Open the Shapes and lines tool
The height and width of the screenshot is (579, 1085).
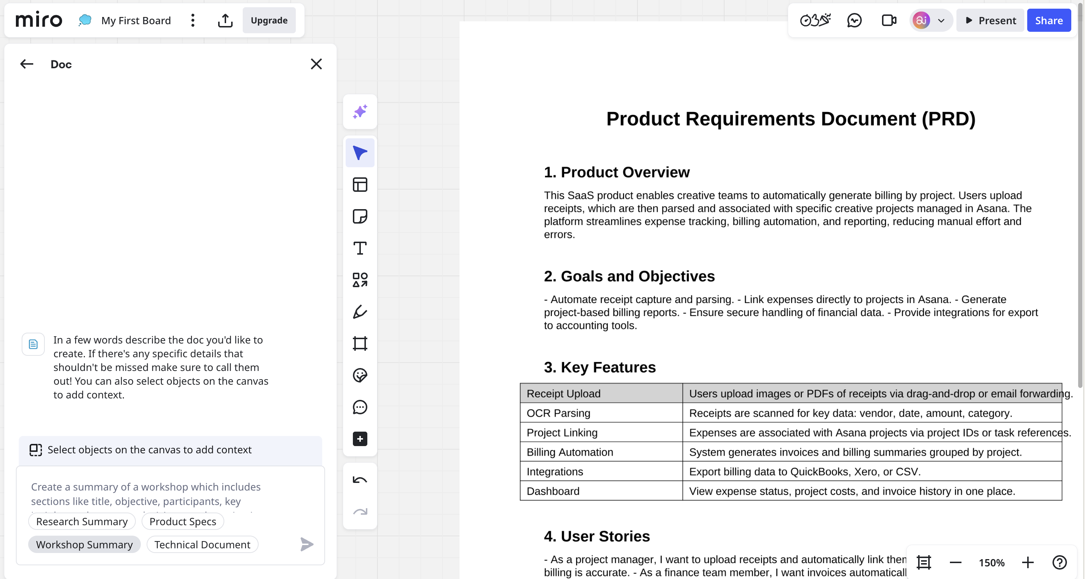(x=360, y=280)
